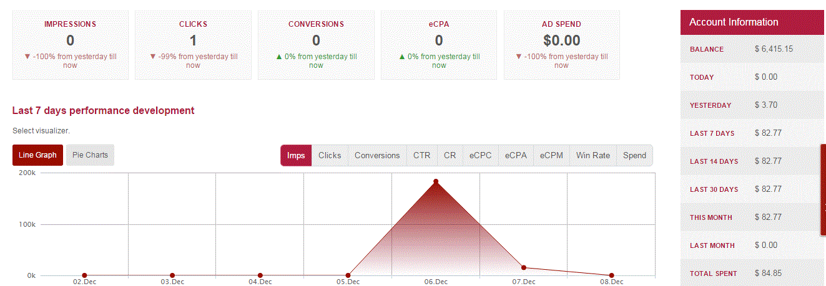This screenshot has width=826, height=286.
Task: Click the Impressions summary card
Action: (x=70, y=44)
